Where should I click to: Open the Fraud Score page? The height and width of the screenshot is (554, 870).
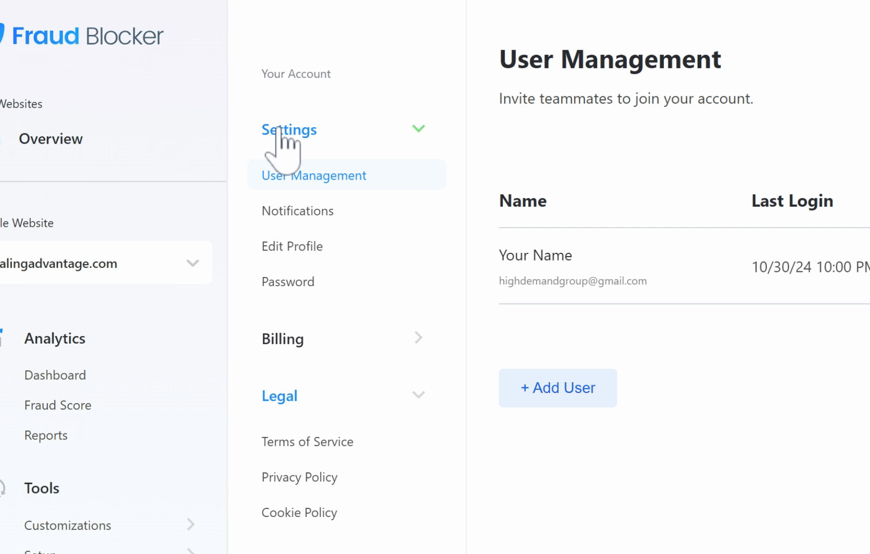57,405
